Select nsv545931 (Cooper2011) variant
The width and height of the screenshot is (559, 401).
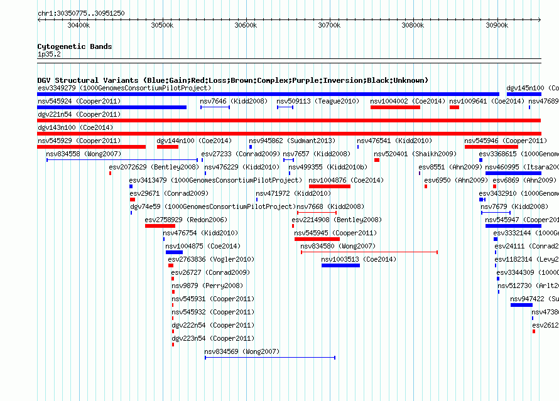[x=213, y=299]
